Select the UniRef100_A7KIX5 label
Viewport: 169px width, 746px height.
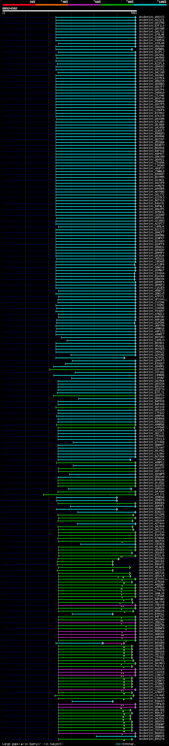151,116
